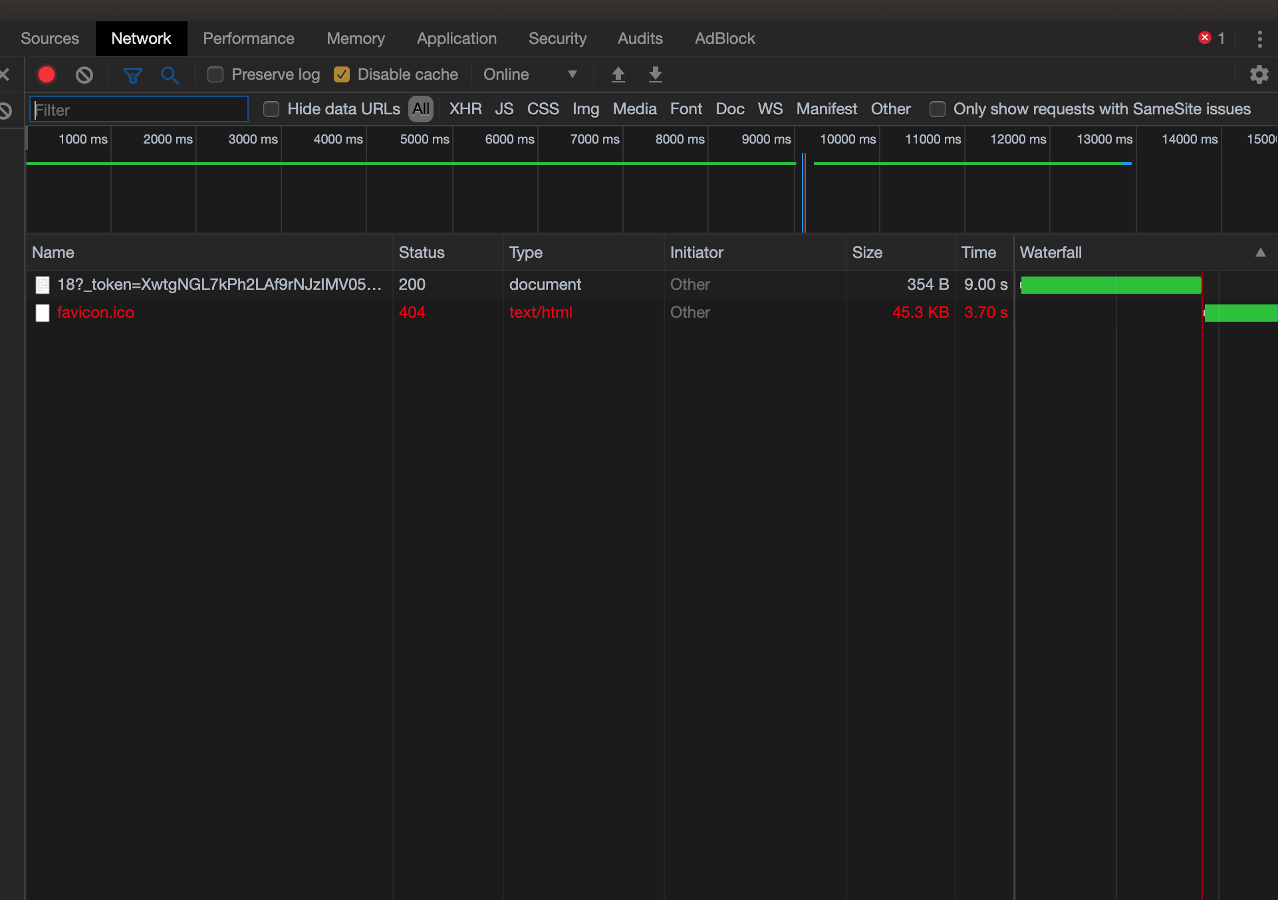
Task: Export HAR file with download arrow
Action: [655, 74]
